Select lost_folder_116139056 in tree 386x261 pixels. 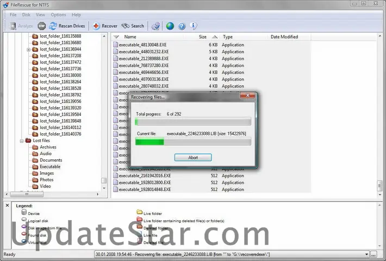(60, 101)
